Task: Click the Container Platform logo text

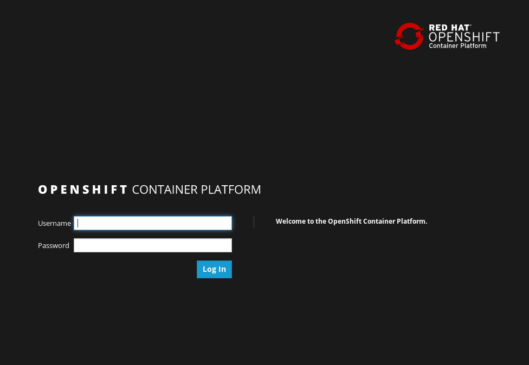Action: click(x=457, y=46)
